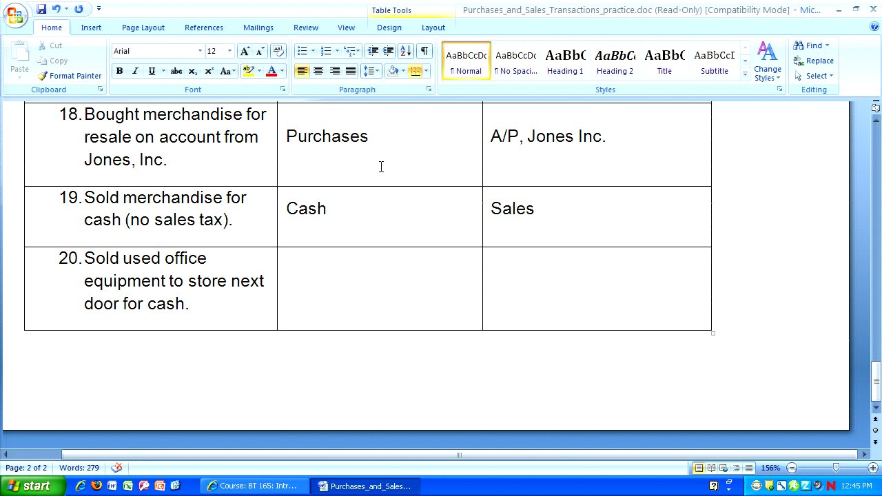The height and width of the screenshot is (496, 882).
Task: Click the Sort A-Z icon
Action: pyautogui.click(x=406, y=51)
